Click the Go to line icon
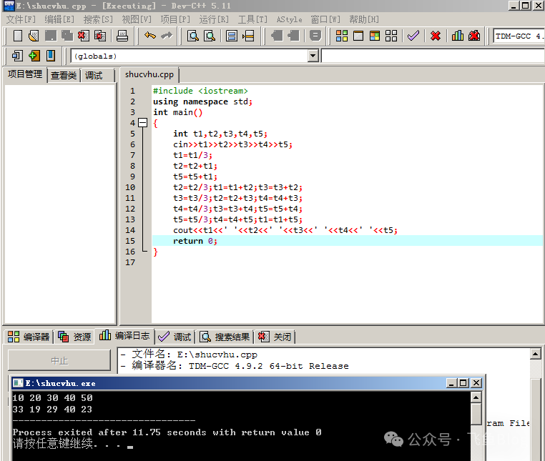 pyautogui.click(x=248, y=36)
